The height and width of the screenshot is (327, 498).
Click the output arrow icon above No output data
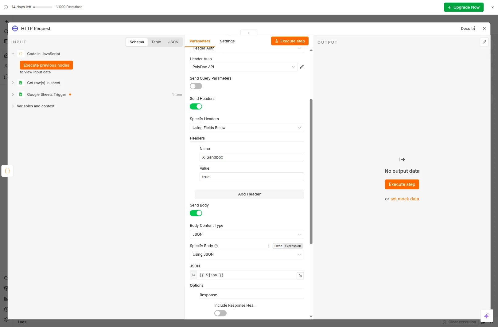(402, 160)
